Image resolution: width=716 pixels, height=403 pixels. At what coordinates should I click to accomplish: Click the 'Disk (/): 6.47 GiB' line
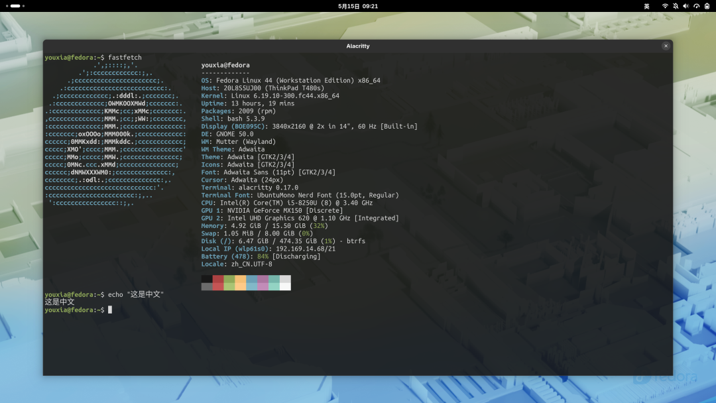(284, 241)
